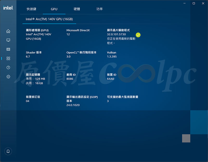208x162 pixels.
Task: Close the Intel Graphics window
Action: tap(203, 3)
